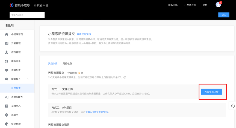This screenshot has width=236, height=128.
Task: Click the chart icon beside 运维中心
Action: click(x=7, y=106)
